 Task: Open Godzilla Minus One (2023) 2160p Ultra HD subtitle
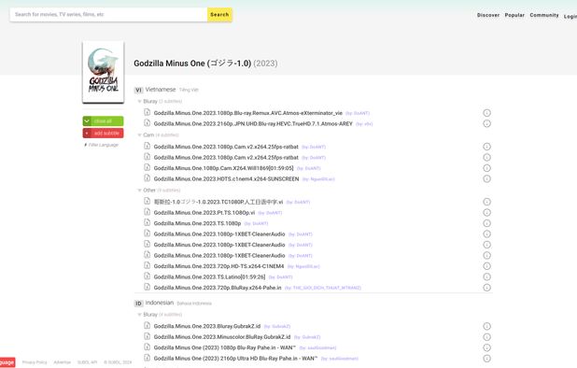(x=235, y=358)
